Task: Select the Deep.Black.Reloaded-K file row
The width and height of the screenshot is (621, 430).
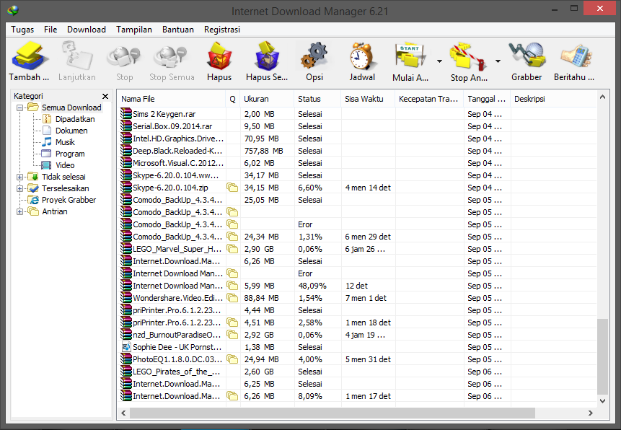Action: click(x=358, y=151)
